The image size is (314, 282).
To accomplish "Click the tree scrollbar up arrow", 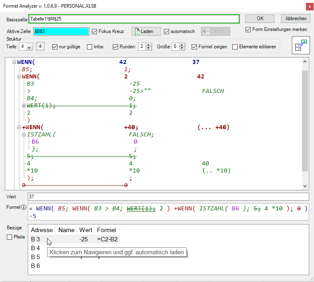I will (x=305, y=62).
